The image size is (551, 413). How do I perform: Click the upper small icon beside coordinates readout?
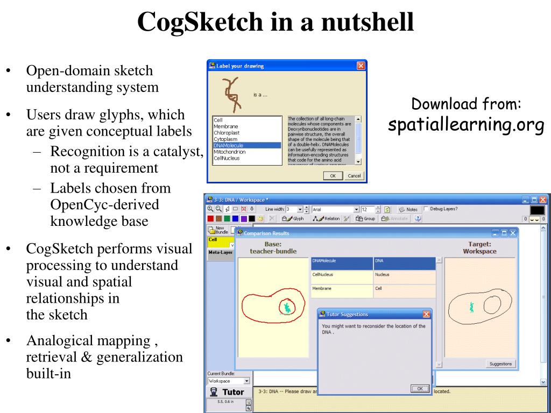[x=249, y=402]
